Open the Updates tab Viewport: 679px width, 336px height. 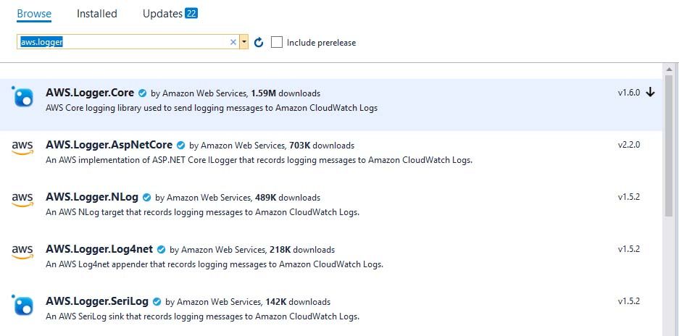[170, 14]
